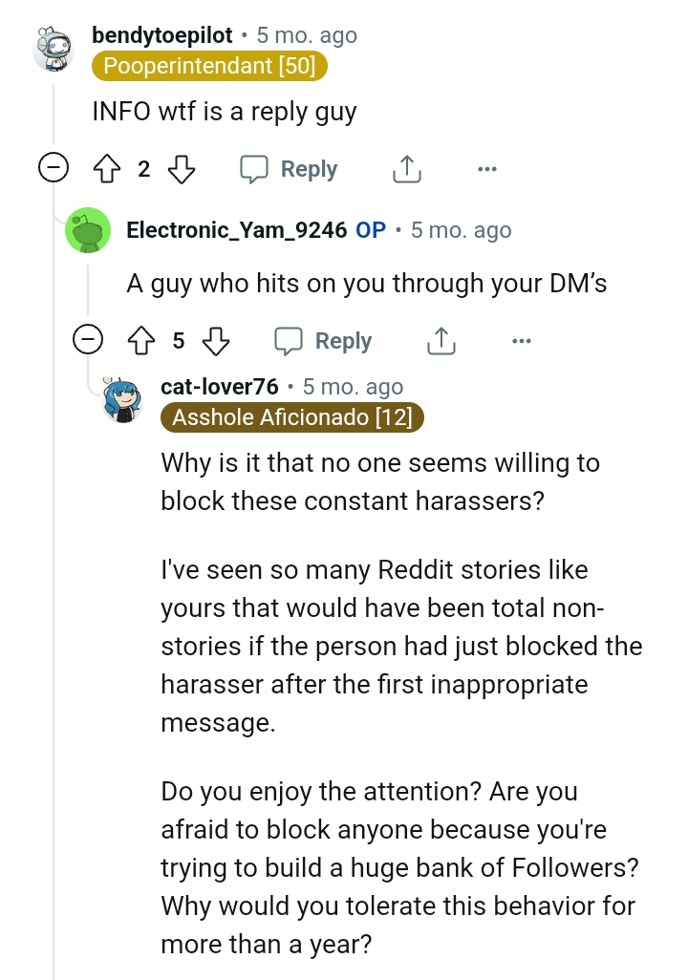
Task: Downvote bendytoepilot's comment
Action: (x=180, y=168)
